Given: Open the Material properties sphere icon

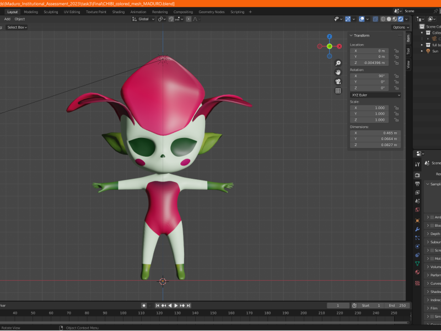Looking at the screenshot, I should tap(417, 273).
